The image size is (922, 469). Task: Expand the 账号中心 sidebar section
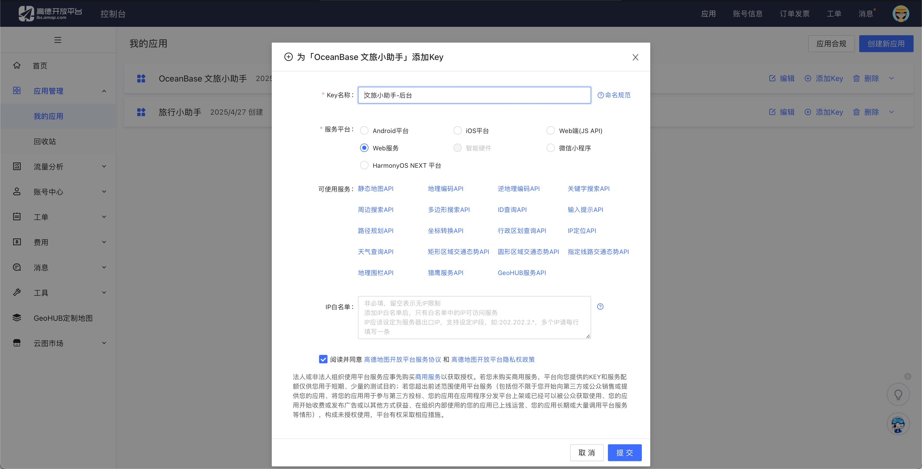[104, 192]
